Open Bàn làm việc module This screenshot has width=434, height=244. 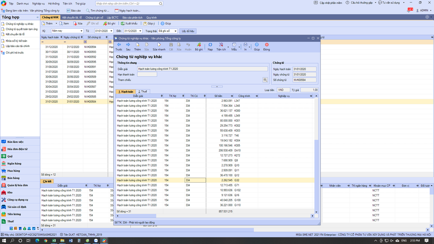pos(20,141)
